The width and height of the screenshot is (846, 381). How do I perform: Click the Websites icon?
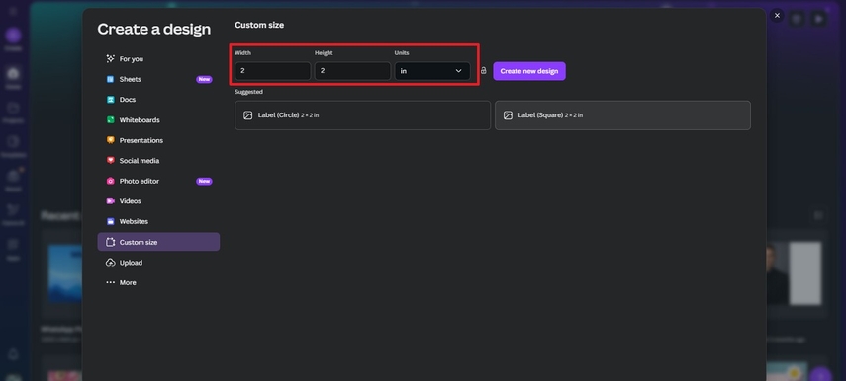pos(110,222)
